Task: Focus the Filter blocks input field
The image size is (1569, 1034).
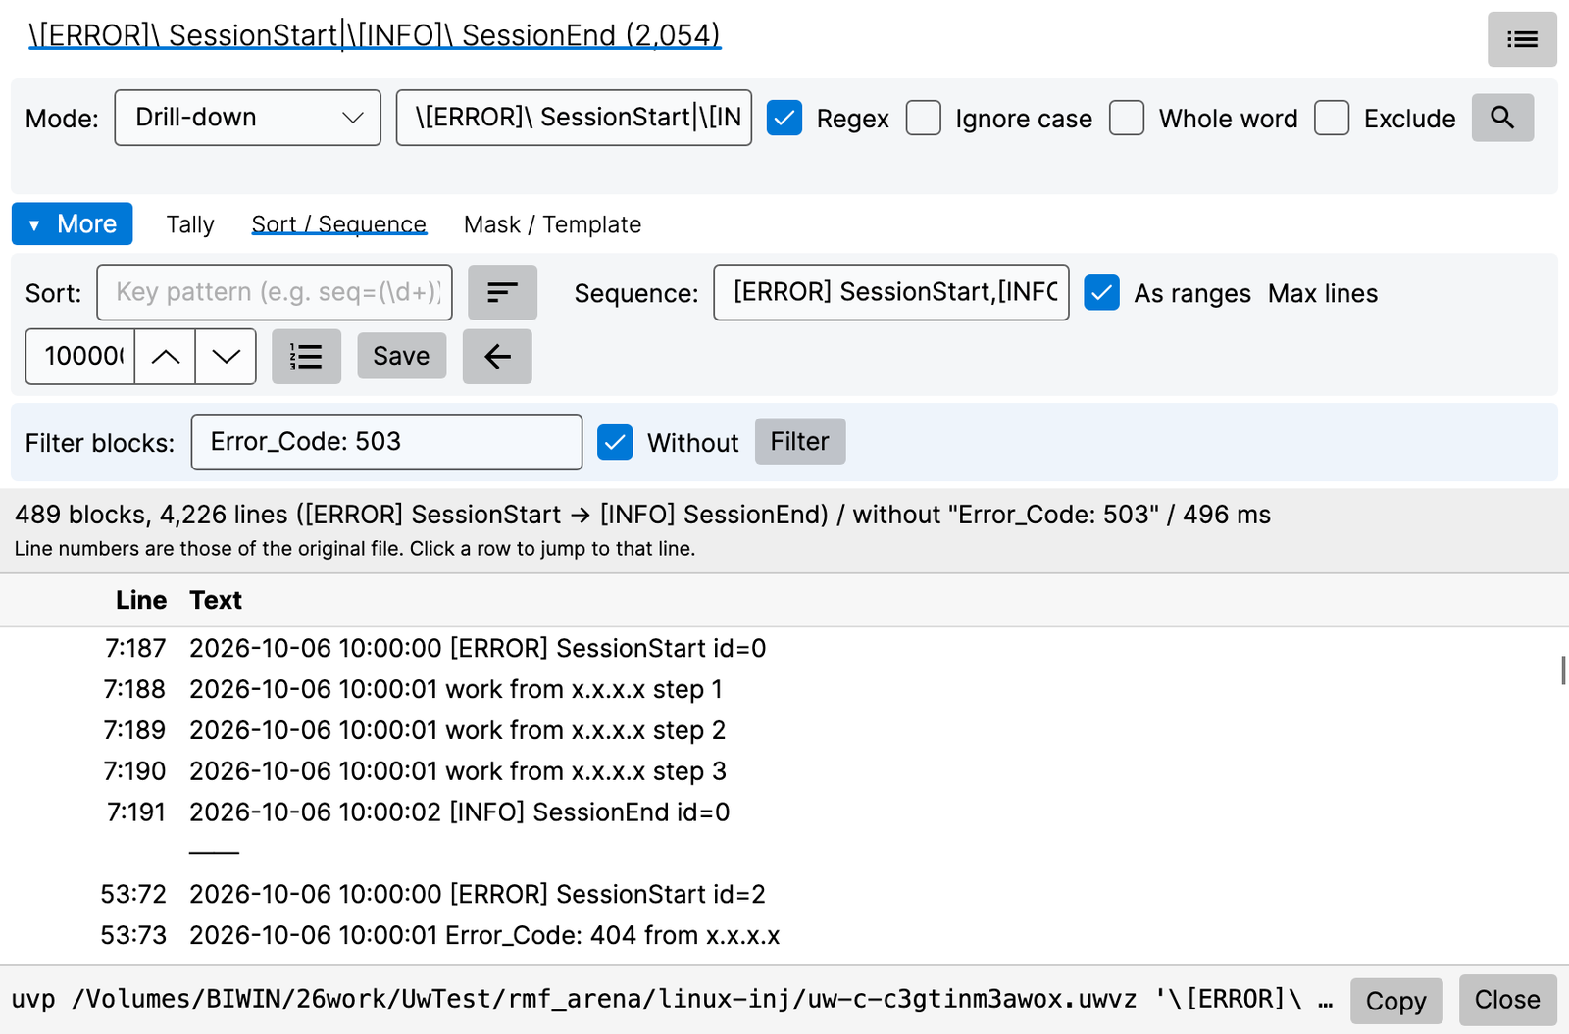Action: pyautogui.click(x=386, y=442)
